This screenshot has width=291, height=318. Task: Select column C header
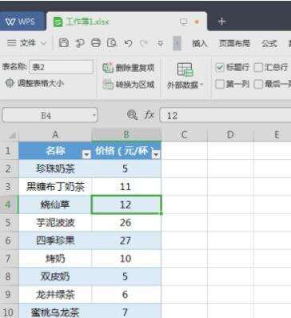[184, 135]
